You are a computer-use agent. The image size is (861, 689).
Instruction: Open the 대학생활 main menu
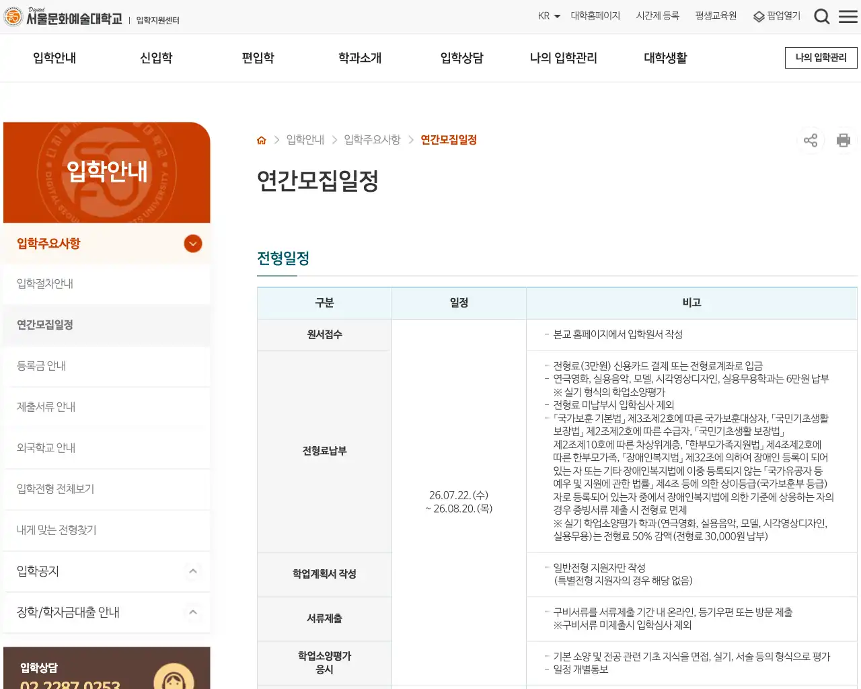click(x=666, y=58)
